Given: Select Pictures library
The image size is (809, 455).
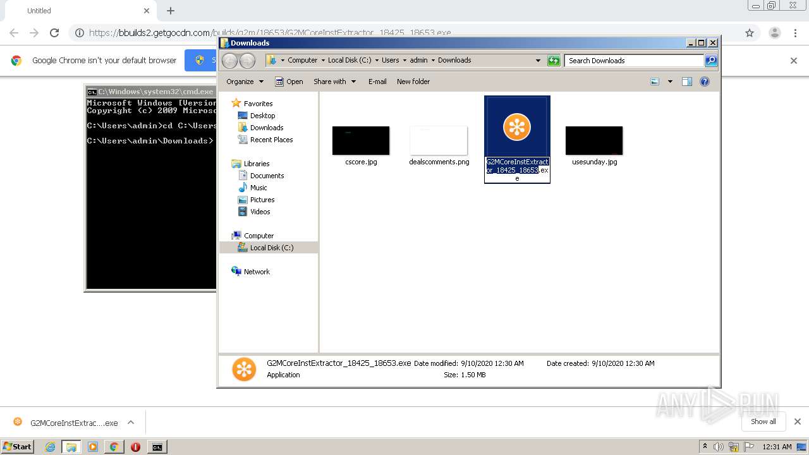Looking at the screenshot, I should click(256, 200).
